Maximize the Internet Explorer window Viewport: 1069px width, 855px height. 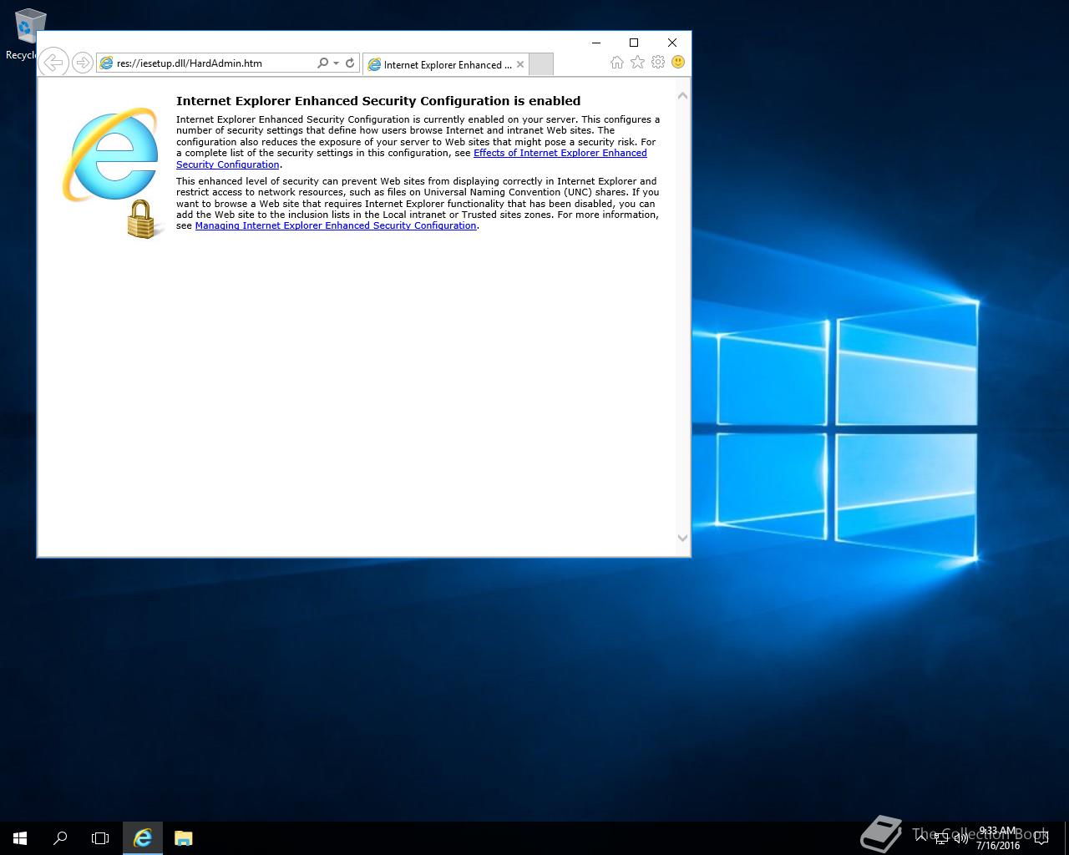[634, 42]
